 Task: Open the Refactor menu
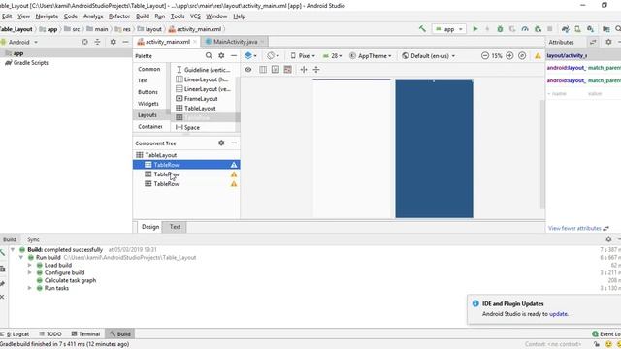pos(119,16)
